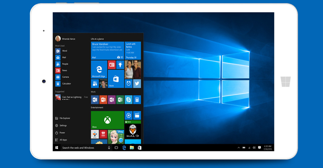This screenshot has height=168, width=323.
Task: Open the lightbulb Get Started tile
Action: (x=120, y=65)
